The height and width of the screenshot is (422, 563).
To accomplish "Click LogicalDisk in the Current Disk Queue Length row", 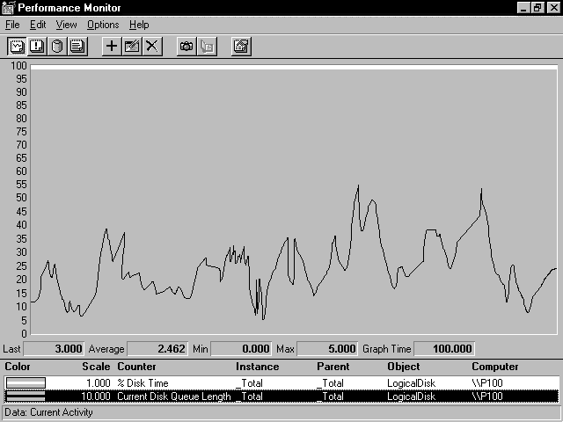I will pos(411,397).
